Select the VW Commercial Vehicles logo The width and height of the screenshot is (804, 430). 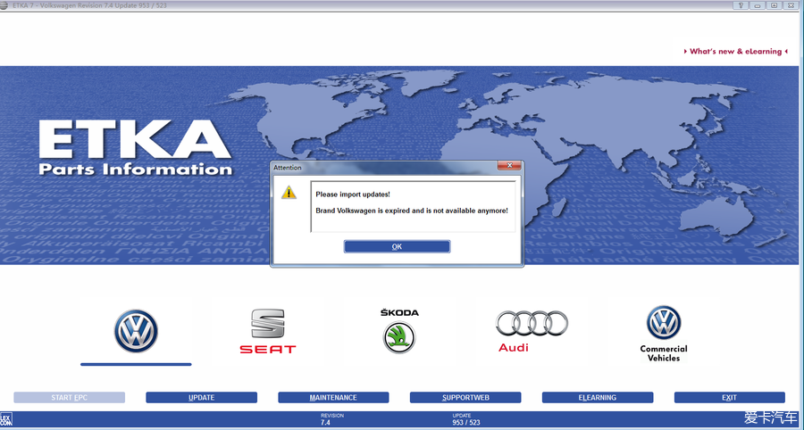pos(664,334)
